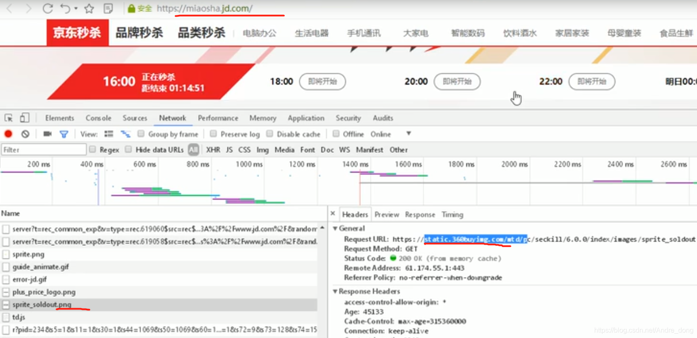Viewport: 697px width, 338px height.
Task: Open the Memory tab
Action: (x=263, y=118)
